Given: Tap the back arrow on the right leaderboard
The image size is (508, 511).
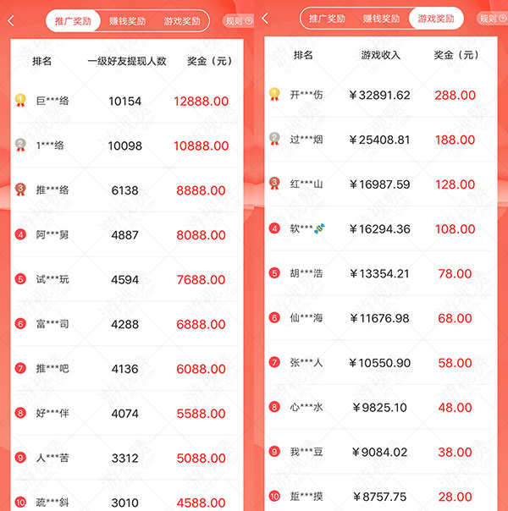Looking at the screenshot, I should click(x=265, y=19).
